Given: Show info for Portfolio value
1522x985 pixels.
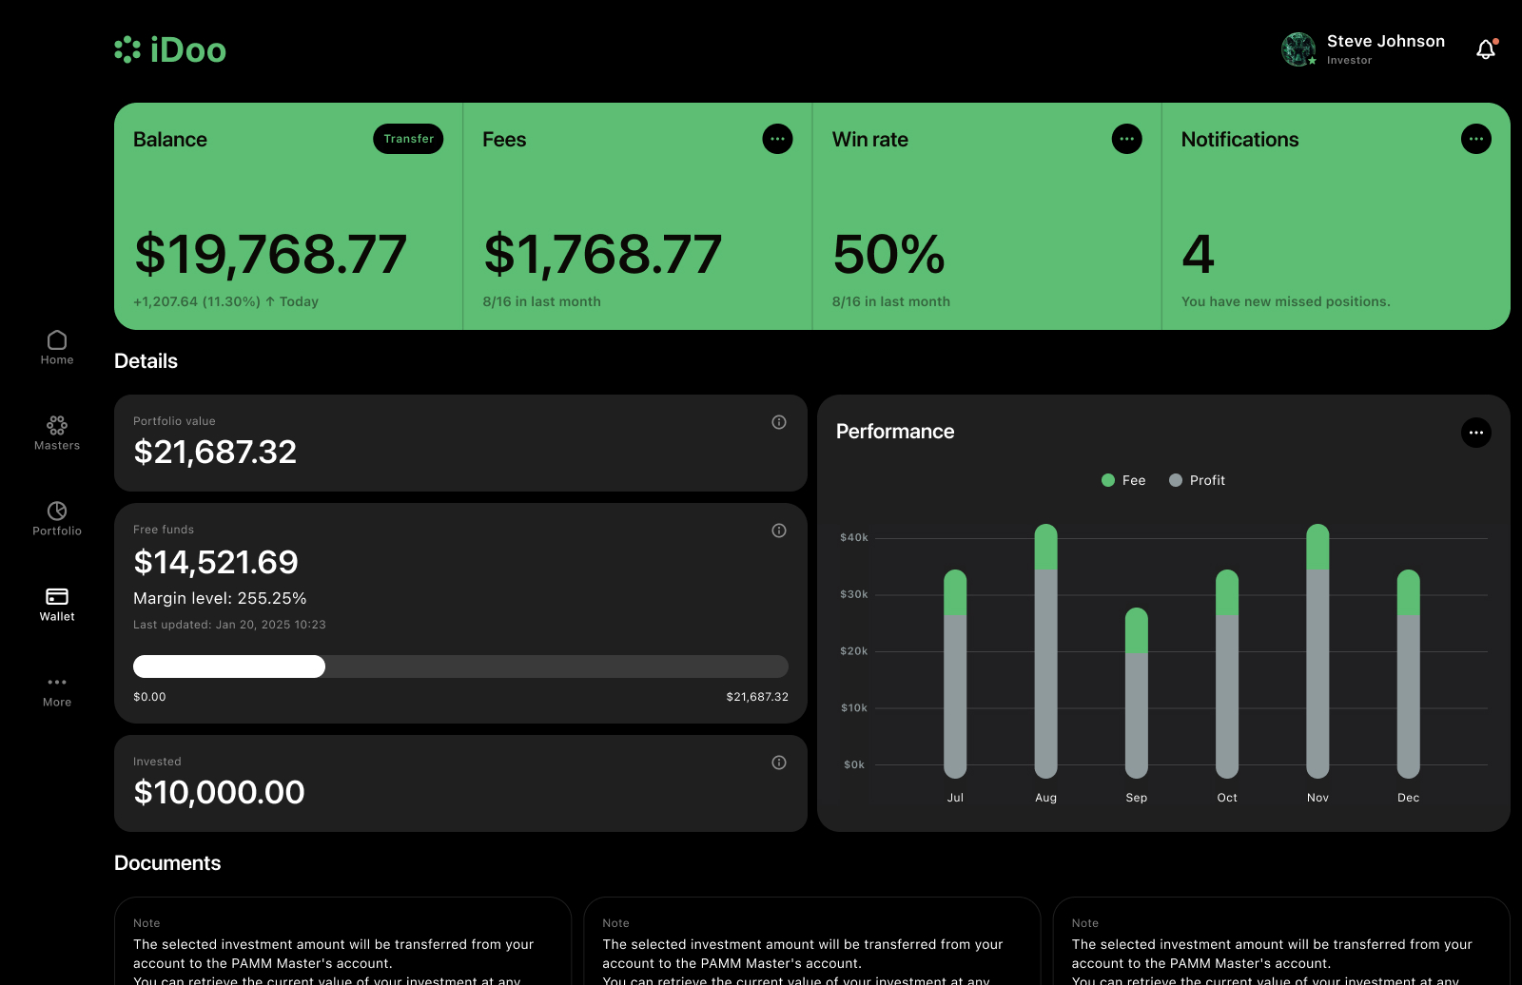Looking at the screenshot, I should pyautogui.click(x=779, y=422).
